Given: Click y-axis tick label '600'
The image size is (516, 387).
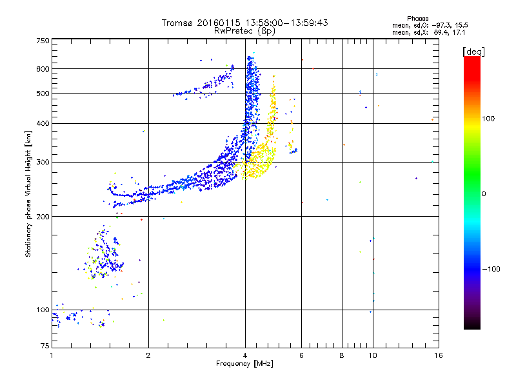Looking at the screenshot, I should point(43,69).
